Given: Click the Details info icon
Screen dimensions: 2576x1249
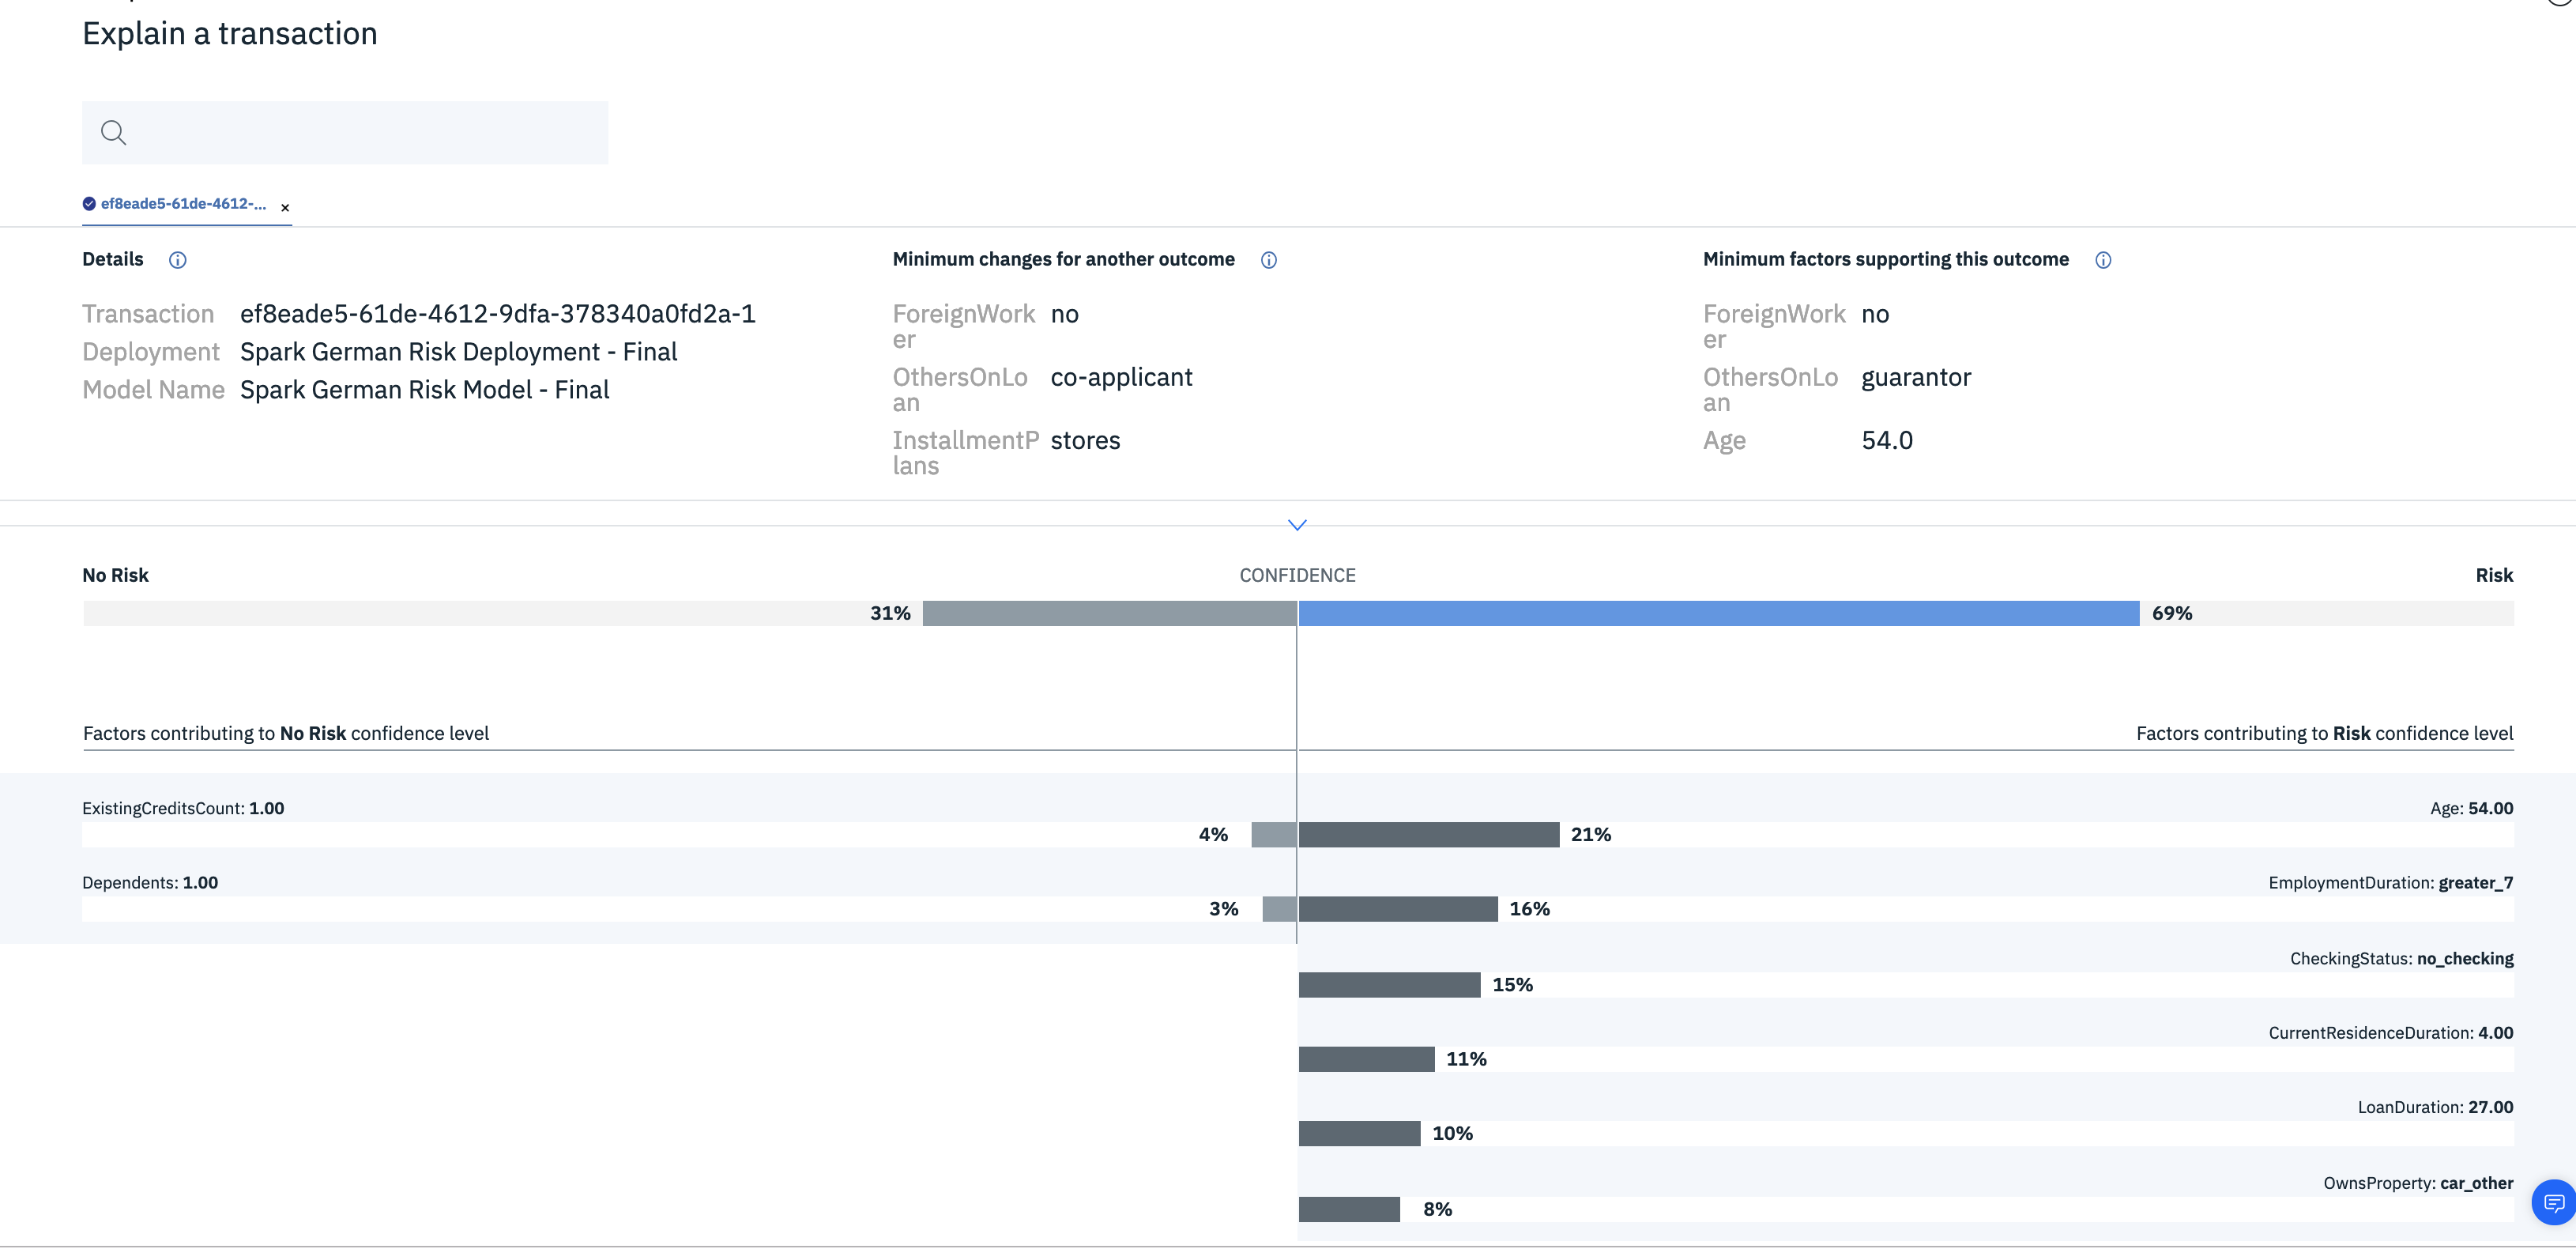Looking at the screenshot, I should pos(177,260).
